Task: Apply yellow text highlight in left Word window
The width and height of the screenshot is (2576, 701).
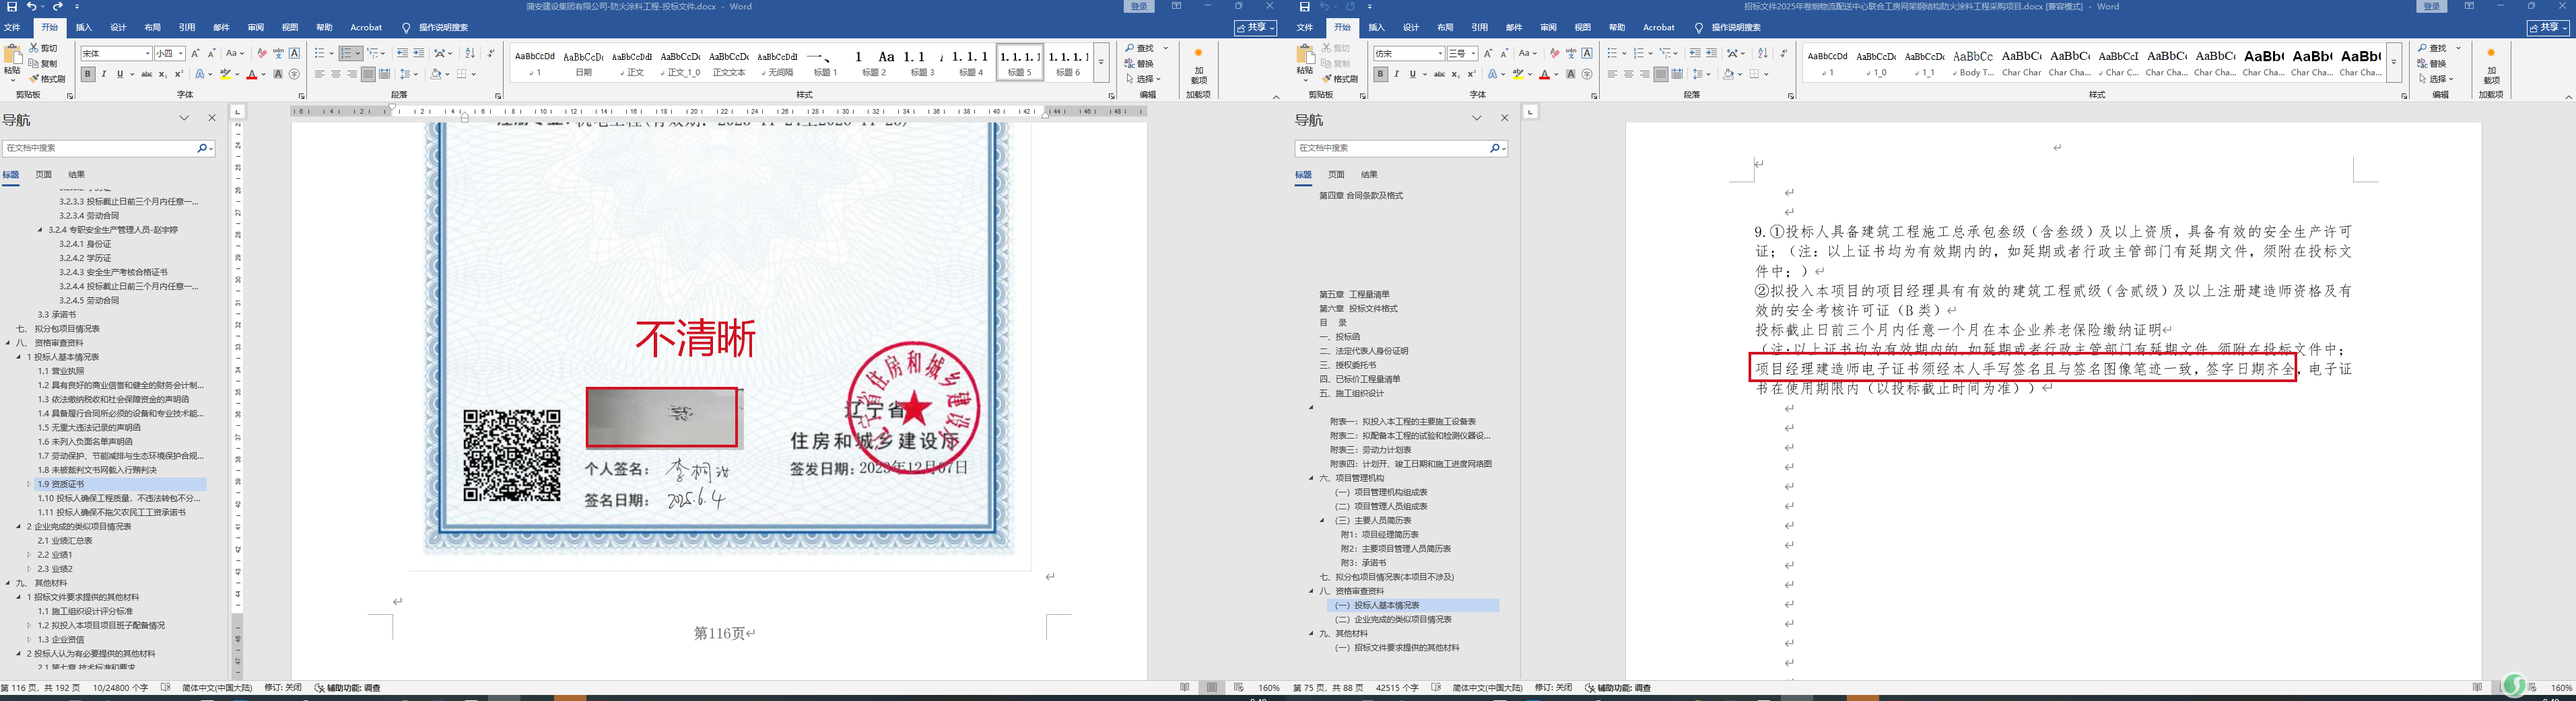Action: coord(226,74)
